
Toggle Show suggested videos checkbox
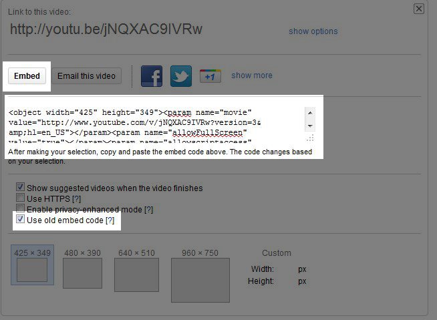21,188
